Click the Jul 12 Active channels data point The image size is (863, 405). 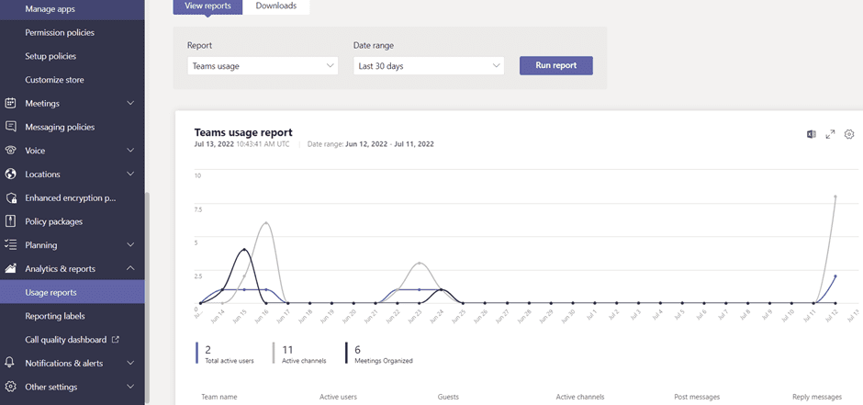tap(835, 196)
